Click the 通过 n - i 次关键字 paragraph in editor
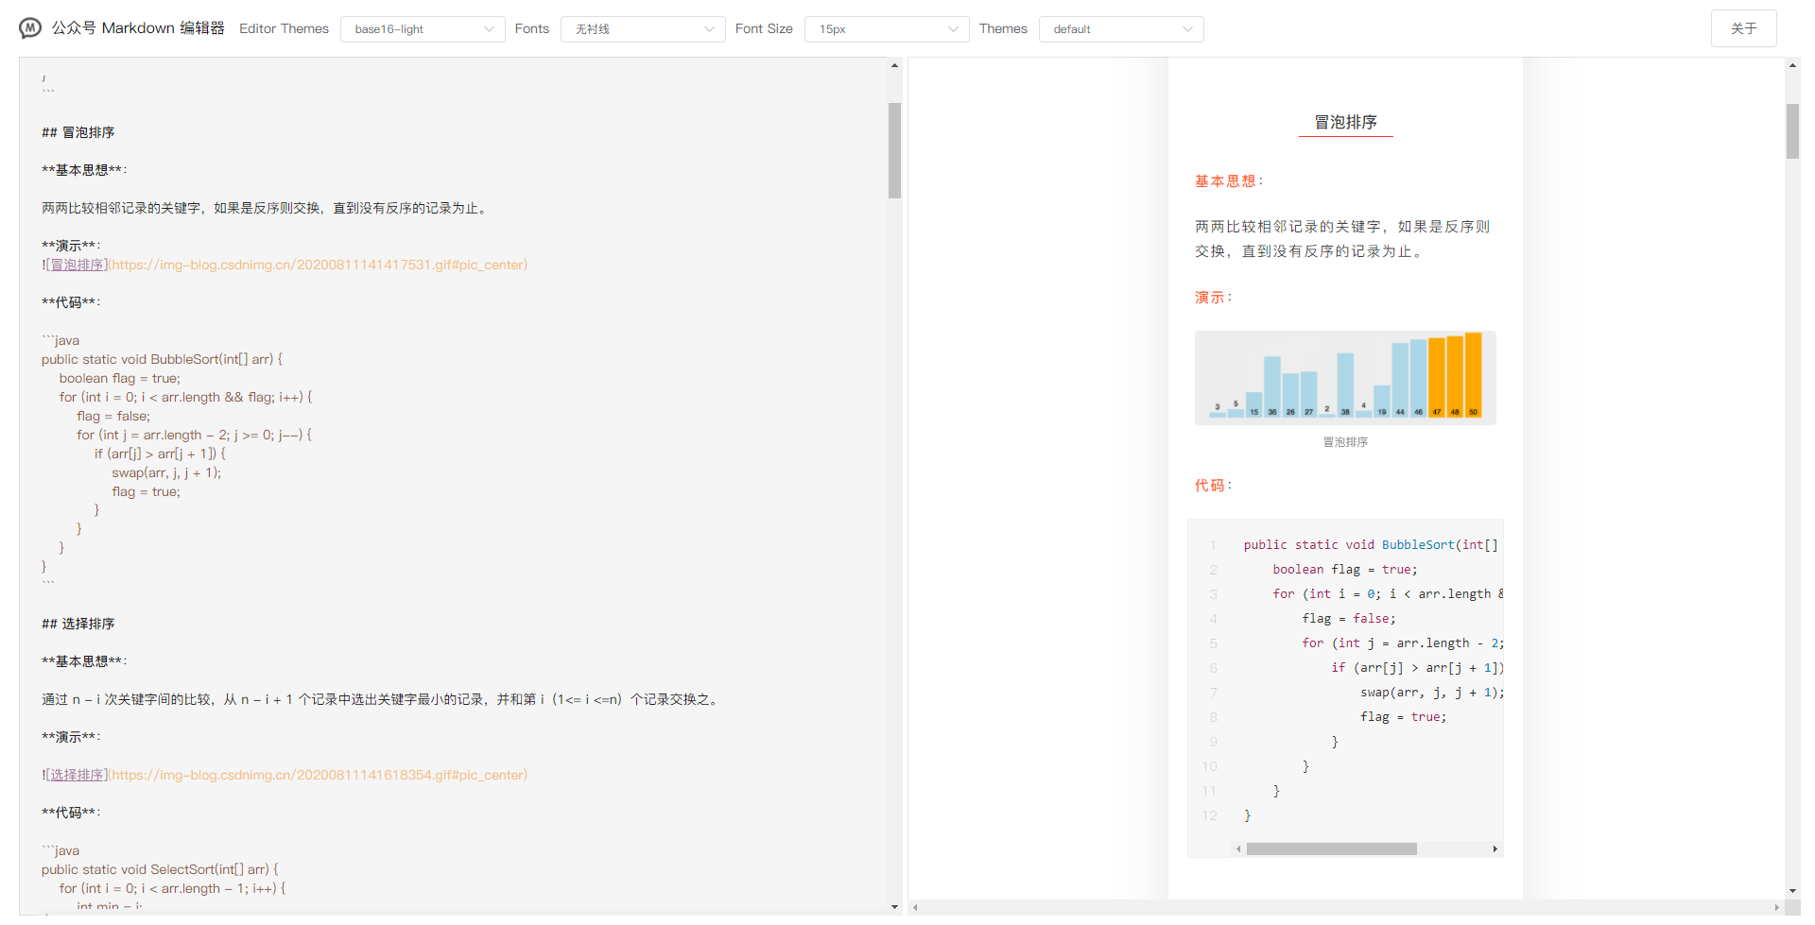The image size is (1815, 925). [382, 699]
